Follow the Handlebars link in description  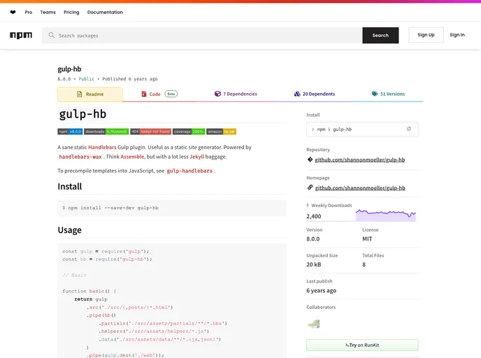tap(102, 148)
